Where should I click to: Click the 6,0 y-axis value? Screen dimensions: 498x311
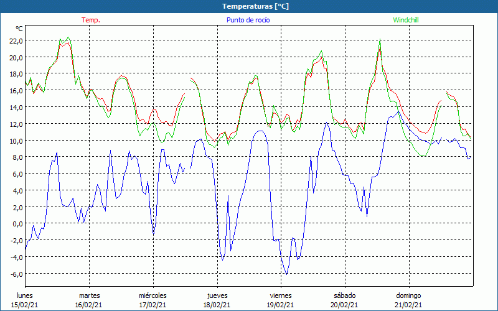(x=17, y=174)
